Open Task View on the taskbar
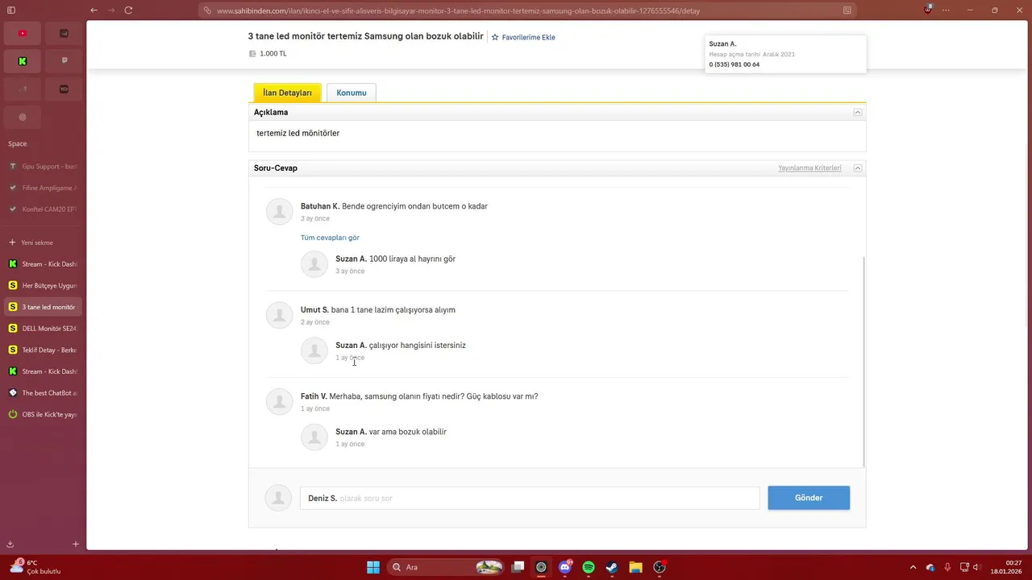This screenshot has height=580, width=1032. [x=518, y=567]
